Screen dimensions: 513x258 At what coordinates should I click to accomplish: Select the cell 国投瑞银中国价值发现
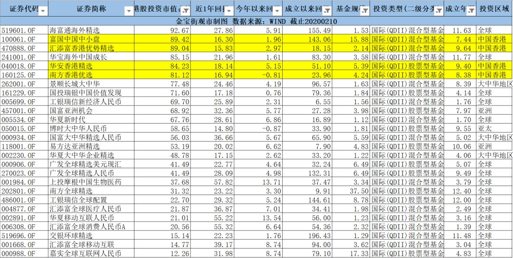click(x=91, y=93)
